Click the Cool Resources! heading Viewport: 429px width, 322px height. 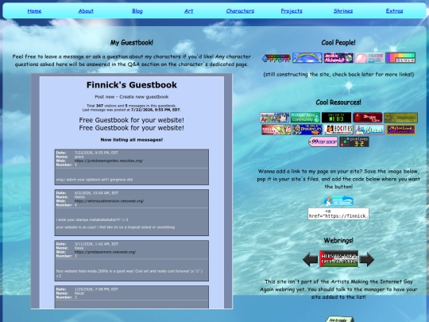point(338,103)
